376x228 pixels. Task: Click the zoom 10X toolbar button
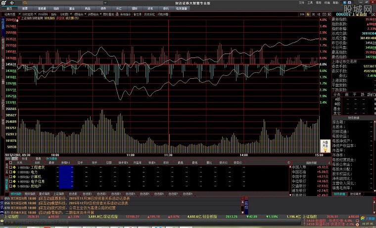click(302, 14)
